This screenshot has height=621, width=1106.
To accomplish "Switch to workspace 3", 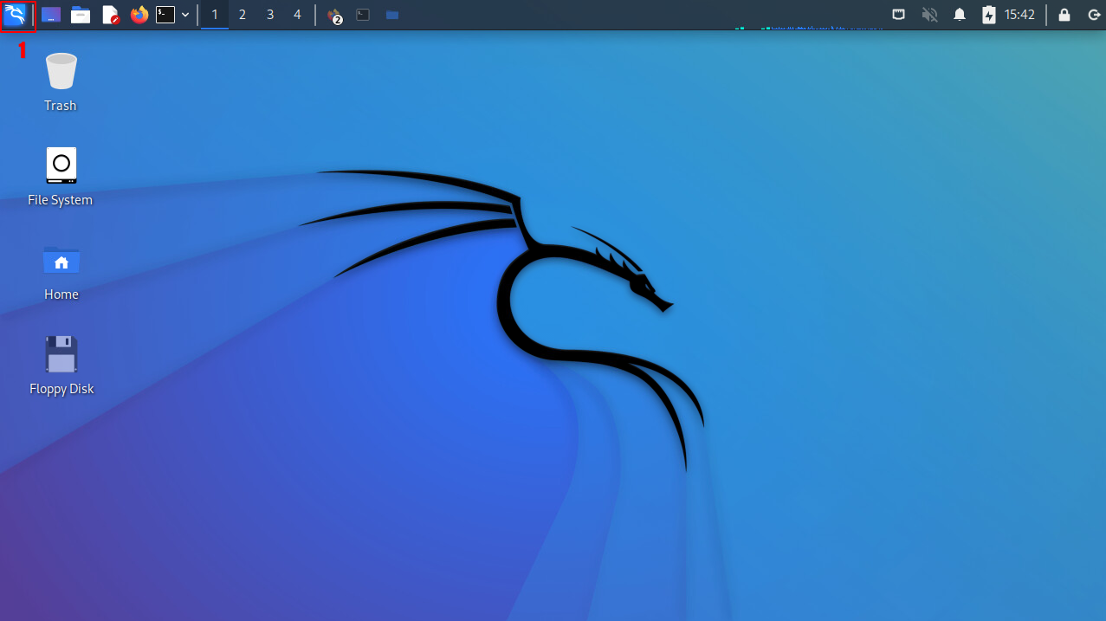I will 270,15.
